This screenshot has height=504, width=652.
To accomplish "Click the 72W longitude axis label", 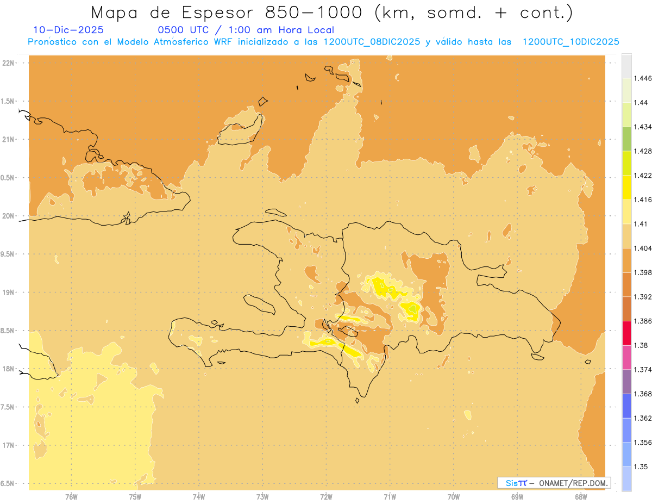I will coord(326,496).
